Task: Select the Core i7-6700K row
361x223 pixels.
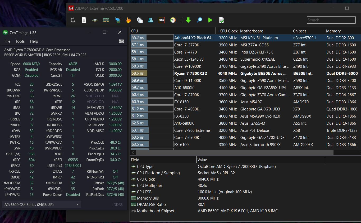Action: coord(245,137)
